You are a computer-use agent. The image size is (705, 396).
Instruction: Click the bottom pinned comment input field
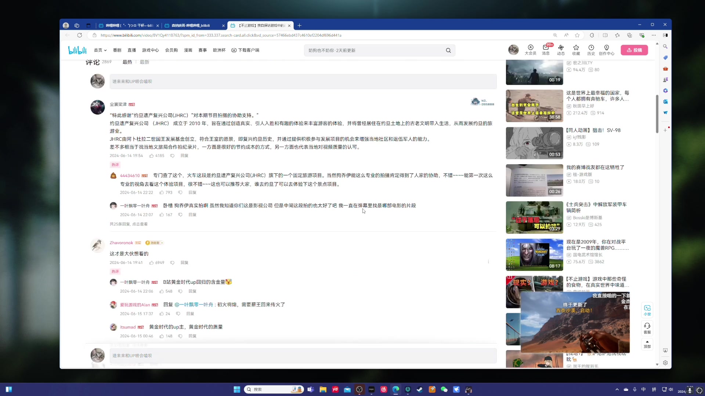point(303,356)
